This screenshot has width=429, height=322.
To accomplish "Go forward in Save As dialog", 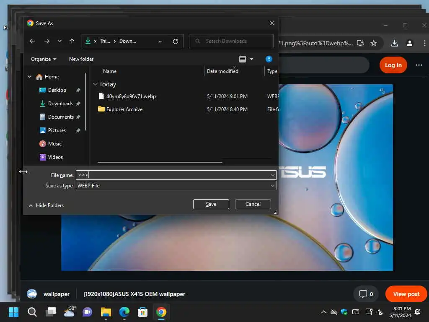I will coord(47,41).
